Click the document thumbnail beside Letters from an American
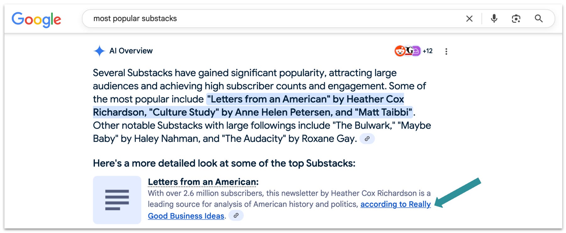The height and width of the screenshot is (233, 566). pyautogui.click(x=117, y=200)
